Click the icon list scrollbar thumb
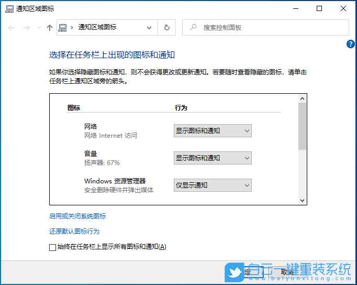Screen dimensions: 357x285 pyautogui.click(x=302, y=126)
